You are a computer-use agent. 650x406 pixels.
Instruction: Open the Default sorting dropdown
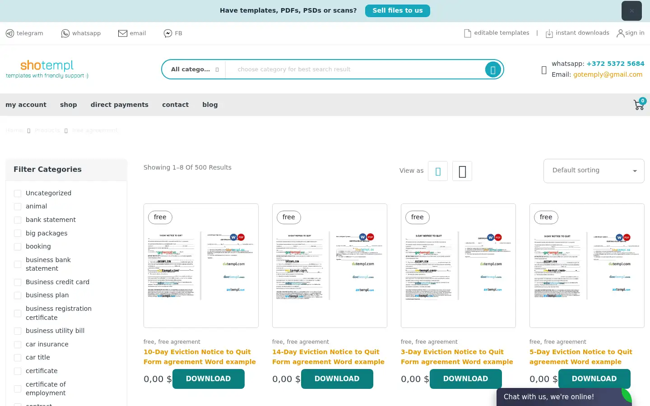point(594,171)
